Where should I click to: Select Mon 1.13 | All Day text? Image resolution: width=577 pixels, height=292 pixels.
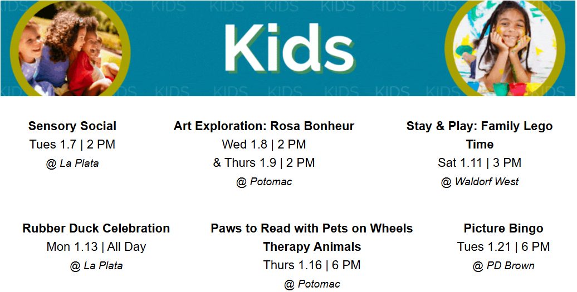pyautogui.click(x=96, y=247)
